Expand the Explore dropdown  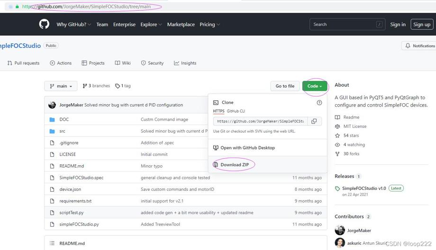[151, 25]
